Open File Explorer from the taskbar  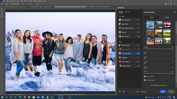(x=29, y=97)
